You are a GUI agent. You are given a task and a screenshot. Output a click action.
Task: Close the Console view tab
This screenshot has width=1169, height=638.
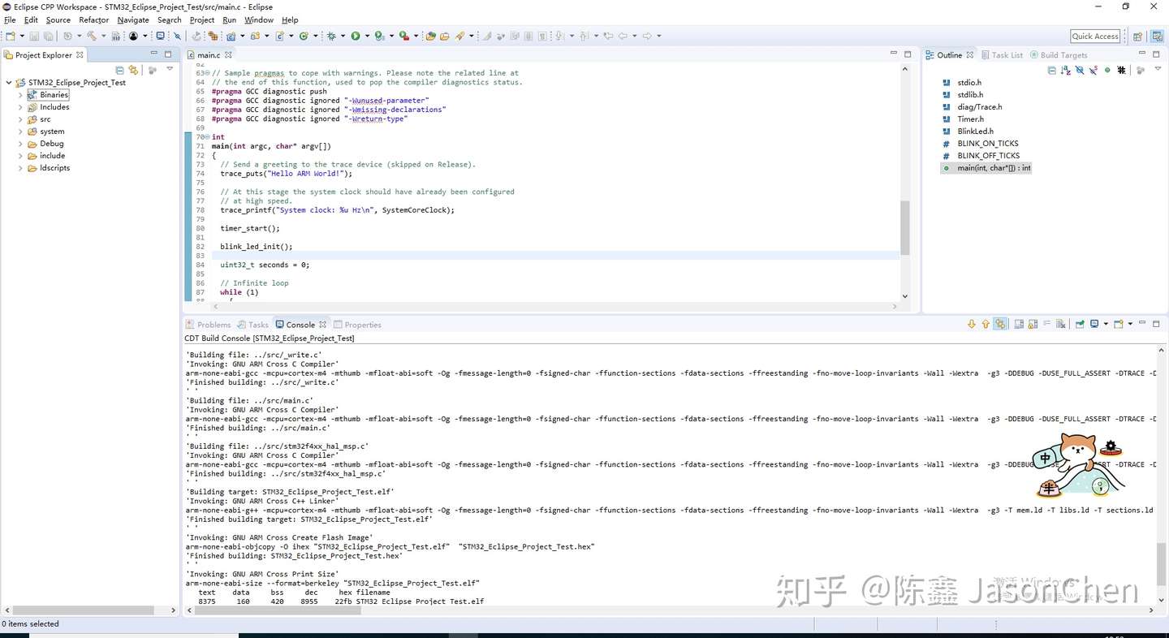pos(322,325)
